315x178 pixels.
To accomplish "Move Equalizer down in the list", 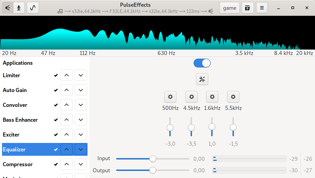I will coord(81,150).
